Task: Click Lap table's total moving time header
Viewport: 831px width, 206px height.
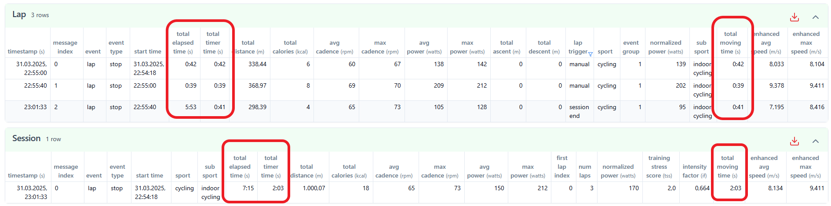Action: (730, 43)
